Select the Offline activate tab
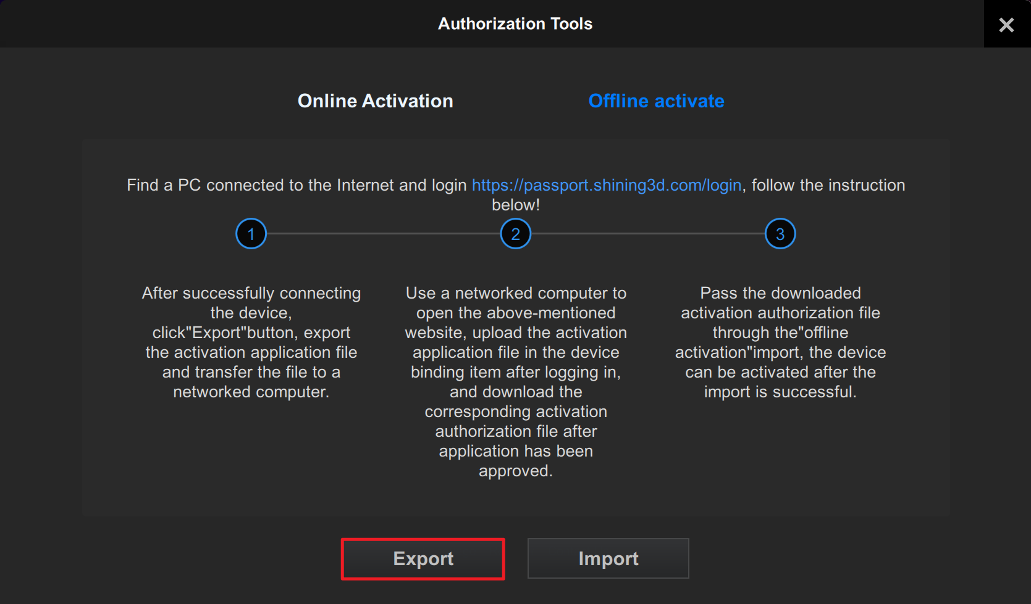This screenshot has width=1031, height=604. (656, 101)
